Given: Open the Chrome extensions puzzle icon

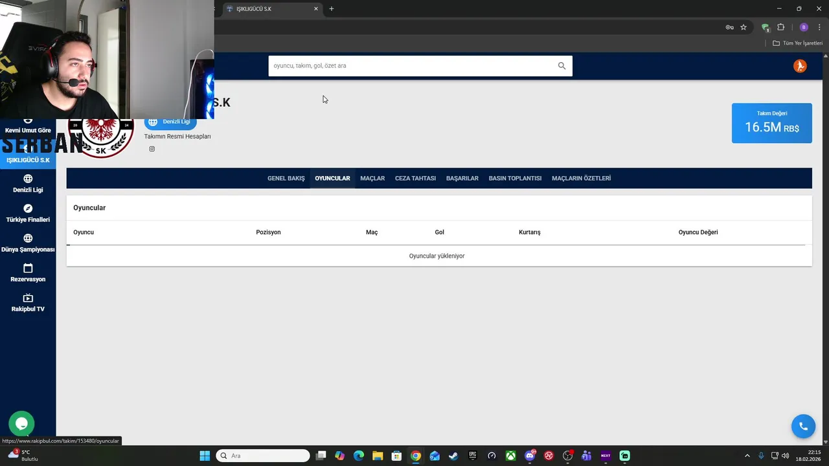Looking at the screenshot, I should coord(780,27).
